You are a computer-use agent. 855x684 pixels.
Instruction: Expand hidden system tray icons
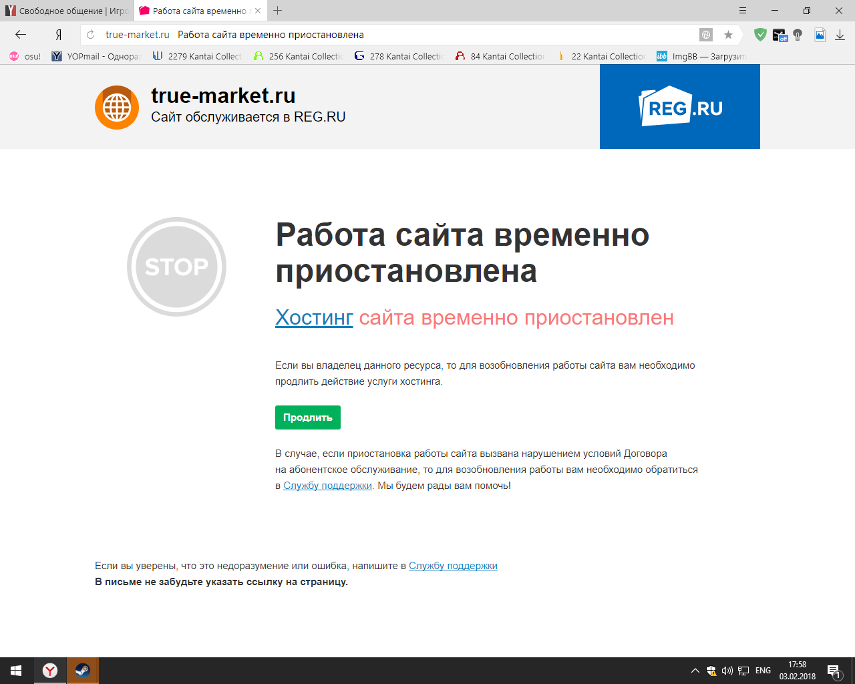coord(695,671)
